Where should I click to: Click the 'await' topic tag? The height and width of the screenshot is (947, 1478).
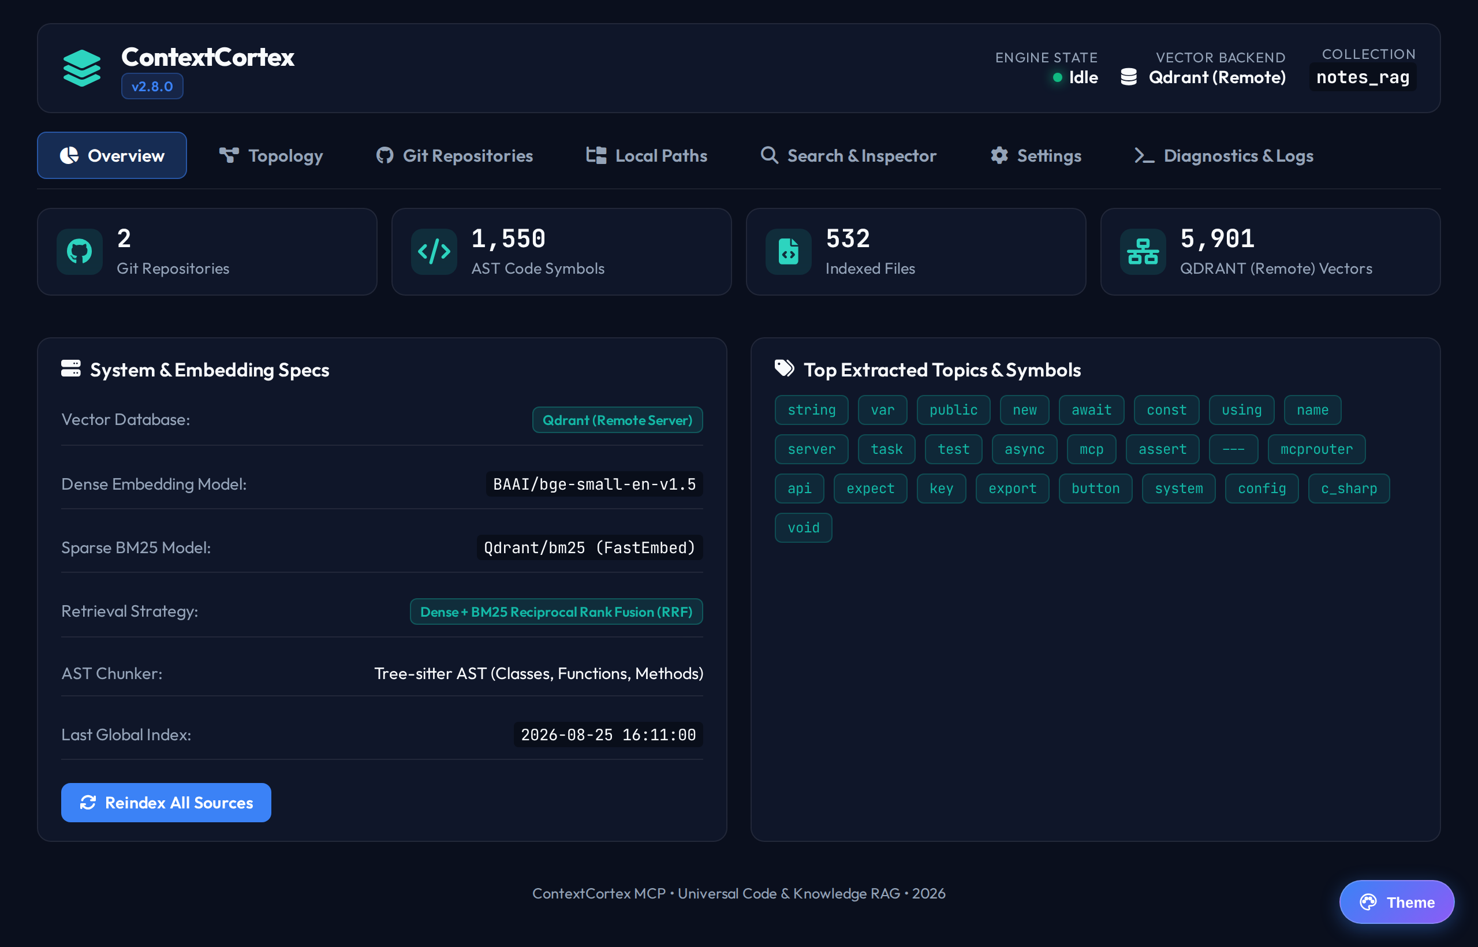[x=1091, y=410]
